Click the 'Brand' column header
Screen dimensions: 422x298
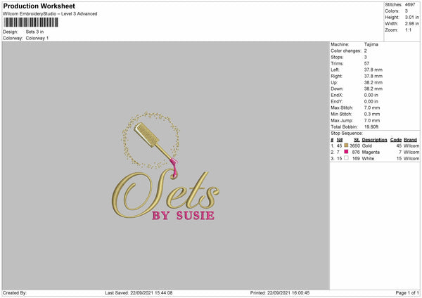click(410, 140)
